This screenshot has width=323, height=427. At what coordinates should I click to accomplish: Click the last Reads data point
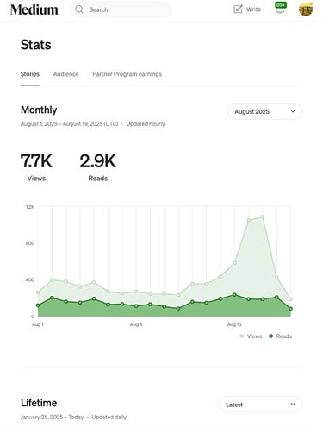tap(290, 309)
